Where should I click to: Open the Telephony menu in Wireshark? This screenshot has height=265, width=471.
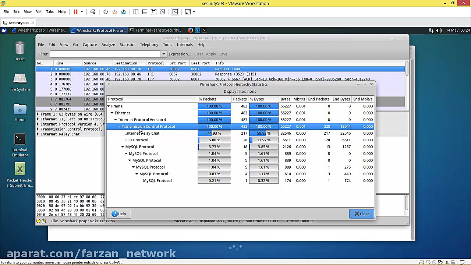[x=149, y=45]
